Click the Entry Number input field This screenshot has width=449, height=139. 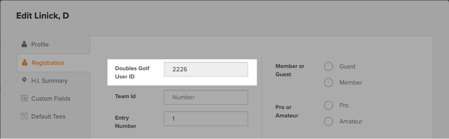coord(206,119)
